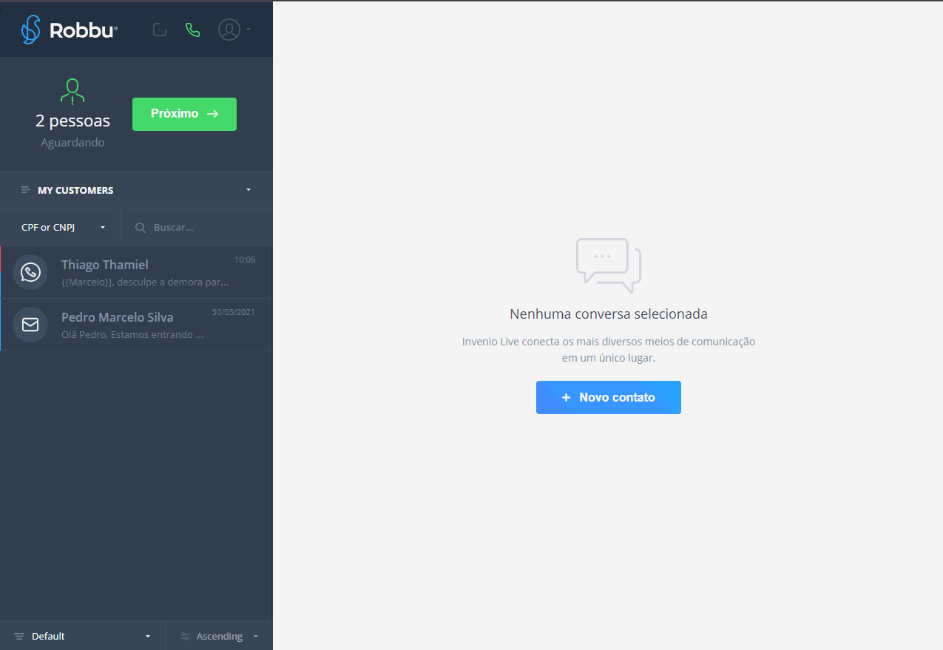Click the Robbu bird logo

(x=30, y=30)
